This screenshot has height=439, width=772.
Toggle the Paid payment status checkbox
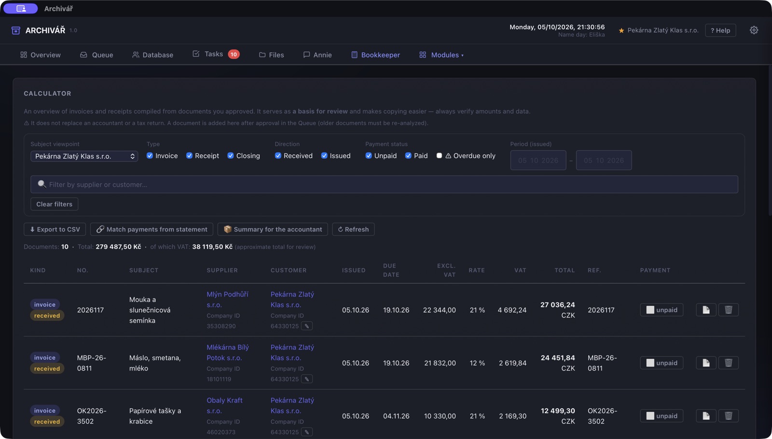click(x=408, y=156)
